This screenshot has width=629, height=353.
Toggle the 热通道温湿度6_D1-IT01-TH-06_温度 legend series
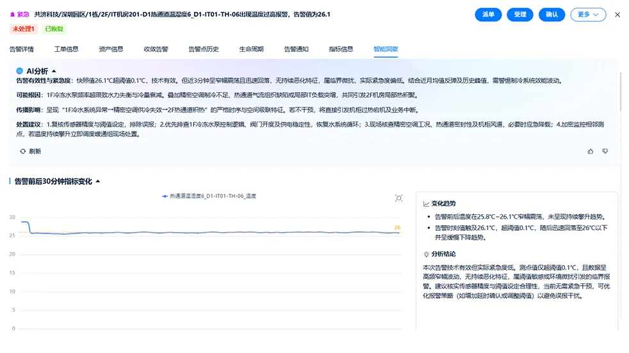point(209,196)
